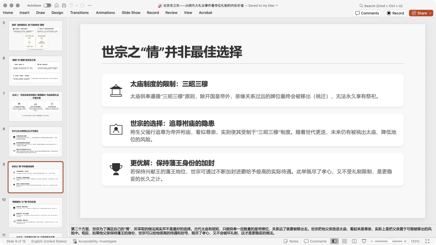Zoom in with the plus button
The height and width of the screenshot is (245, 436).
click(x=405, y=241)
